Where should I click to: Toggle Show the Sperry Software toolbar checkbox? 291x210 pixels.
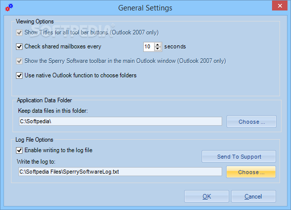click(19, 61)
